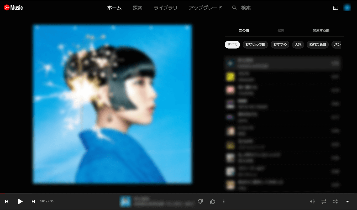This screenshot has height=210, width=357.
Task: Select the queue song with yellow thumbnail
Action: click(283, 77)
